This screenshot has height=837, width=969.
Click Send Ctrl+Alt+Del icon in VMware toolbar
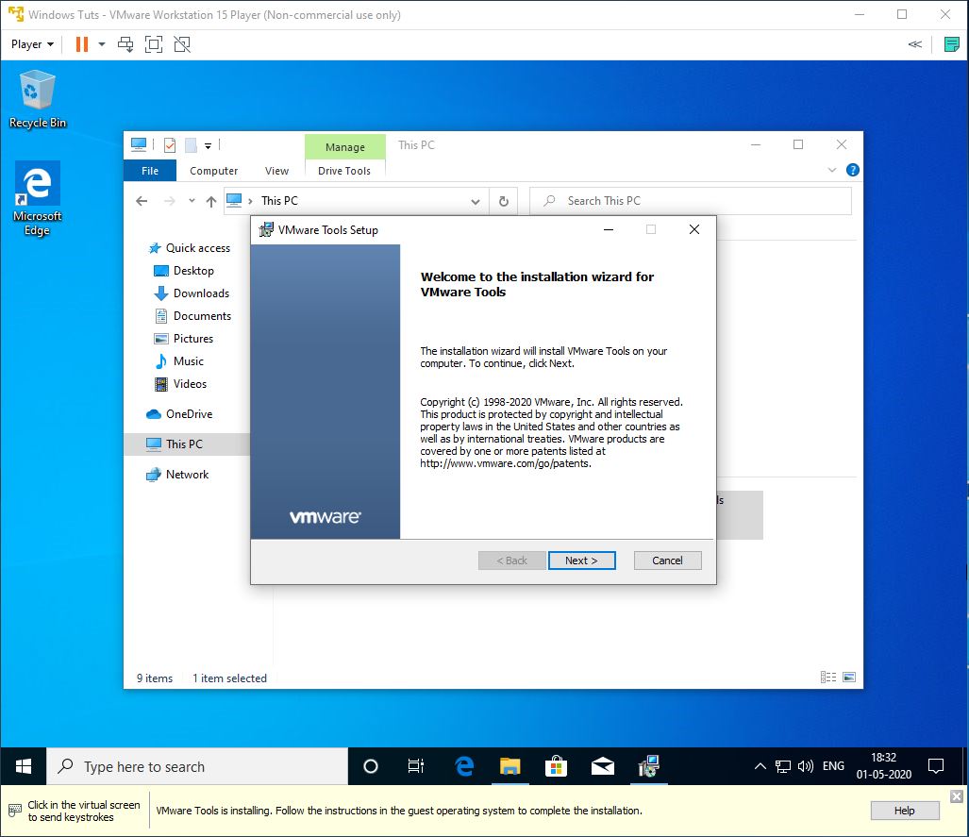(125, 44)
